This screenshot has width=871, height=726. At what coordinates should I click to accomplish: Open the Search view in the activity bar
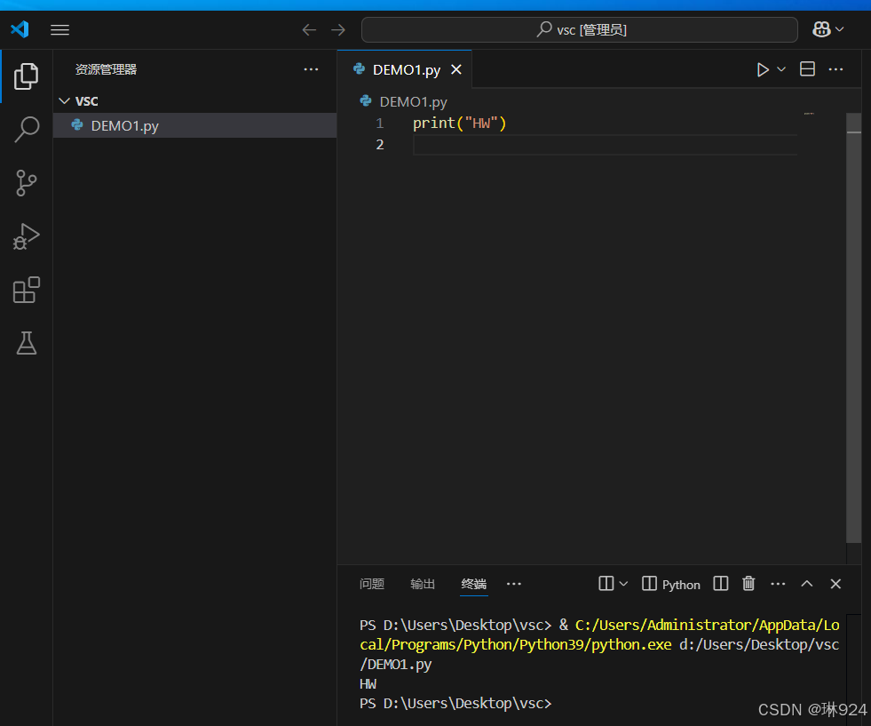pyautogui.click(x=26, y=129)
